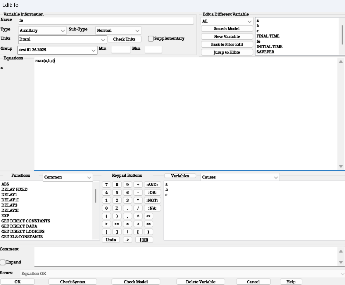Open the Group dropdown list
The width and height of the screenshot is (345, 285).
[57, 50]
